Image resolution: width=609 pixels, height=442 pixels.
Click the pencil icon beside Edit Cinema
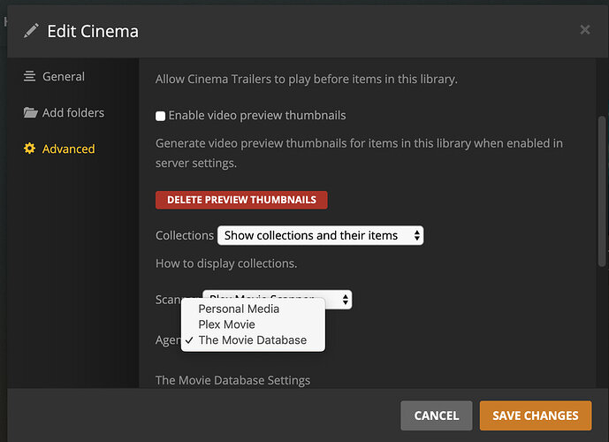(32, 31)
